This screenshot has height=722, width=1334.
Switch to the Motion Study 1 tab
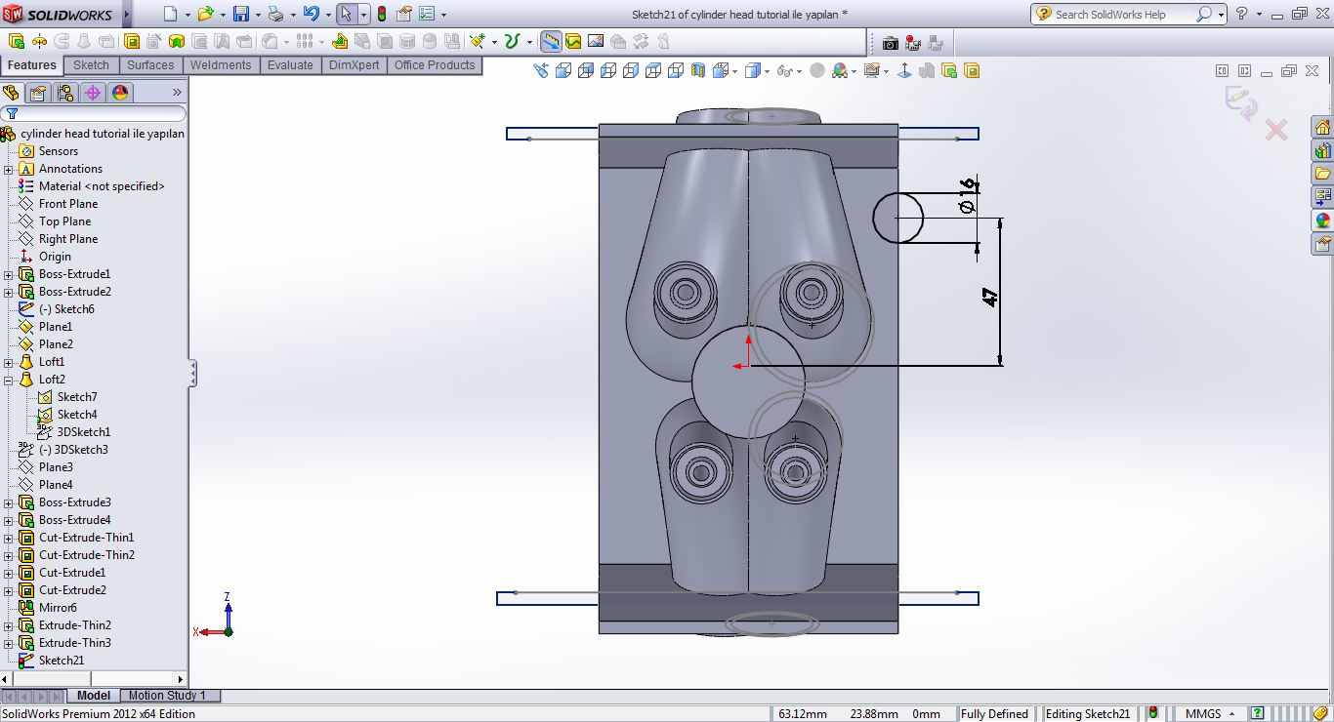click(169, 696)
